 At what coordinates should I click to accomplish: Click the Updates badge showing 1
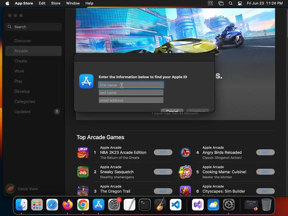(57, 111)
